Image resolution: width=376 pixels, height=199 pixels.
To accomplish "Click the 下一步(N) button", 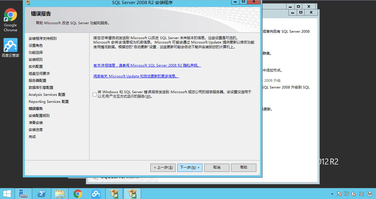I will coord(190,167).
